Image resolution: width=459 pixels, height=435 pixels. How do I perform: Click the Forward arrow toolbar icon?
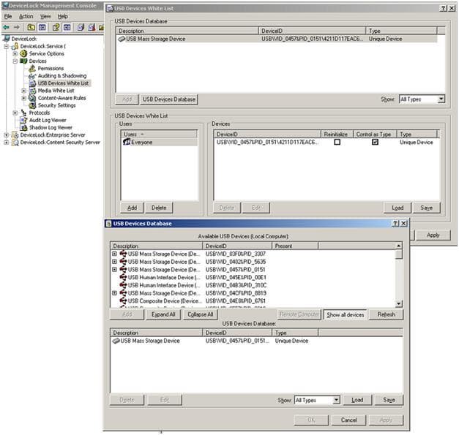17,28
